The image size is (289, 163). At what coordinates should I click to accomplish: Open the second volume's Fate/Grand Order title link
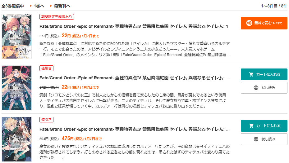point(134,78)
